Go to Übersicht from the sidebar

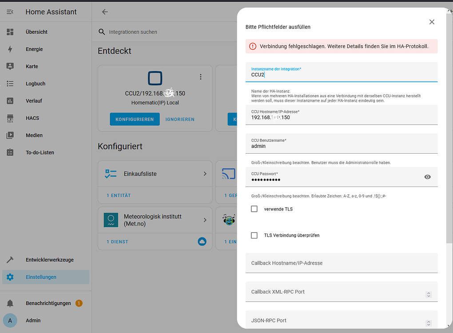10,32
